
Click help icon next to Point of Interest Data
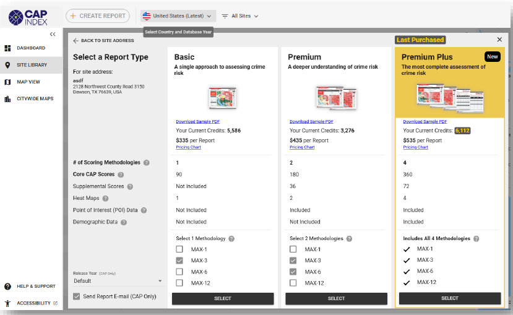(144, 210)
